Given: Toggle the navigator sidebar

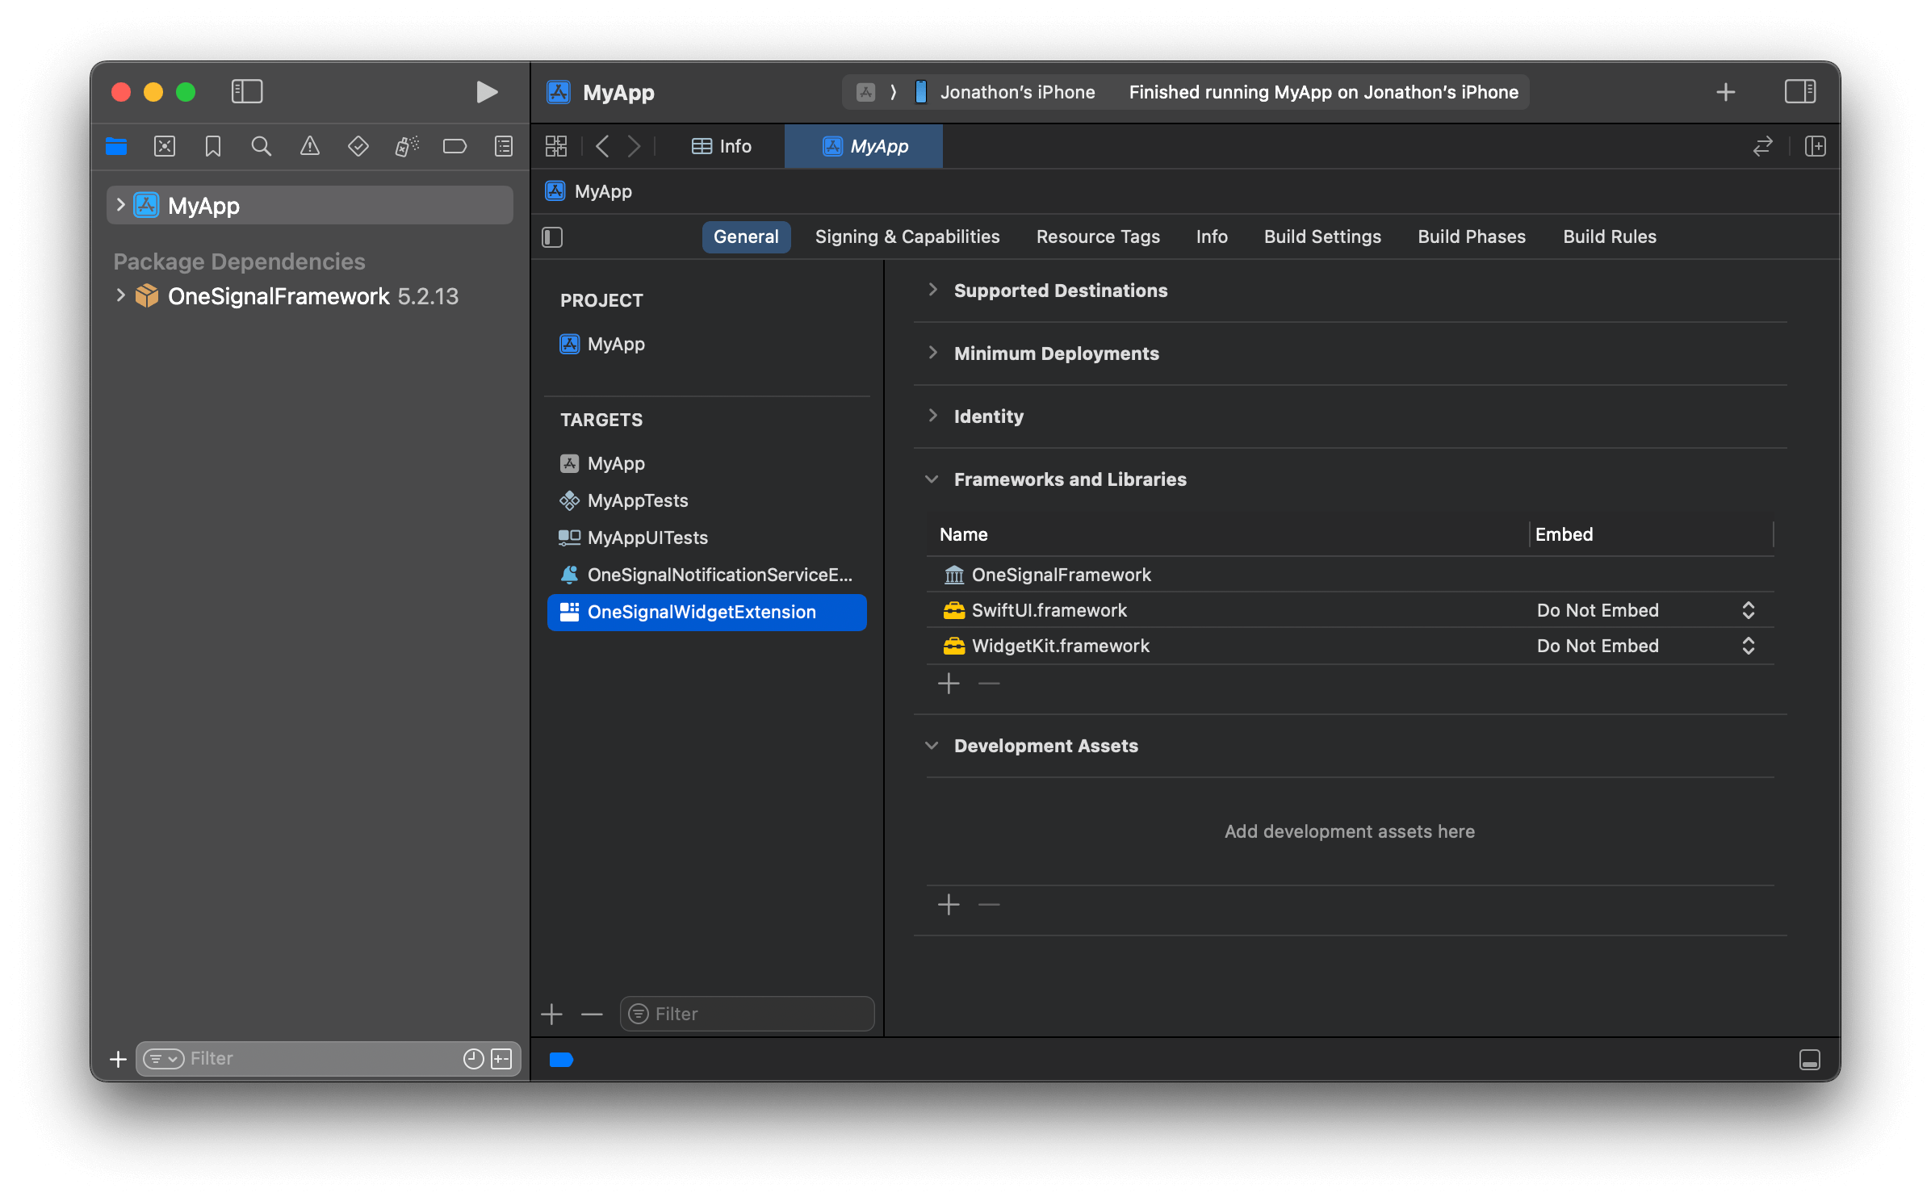Looking at the screenshot, I should (247, 91).
